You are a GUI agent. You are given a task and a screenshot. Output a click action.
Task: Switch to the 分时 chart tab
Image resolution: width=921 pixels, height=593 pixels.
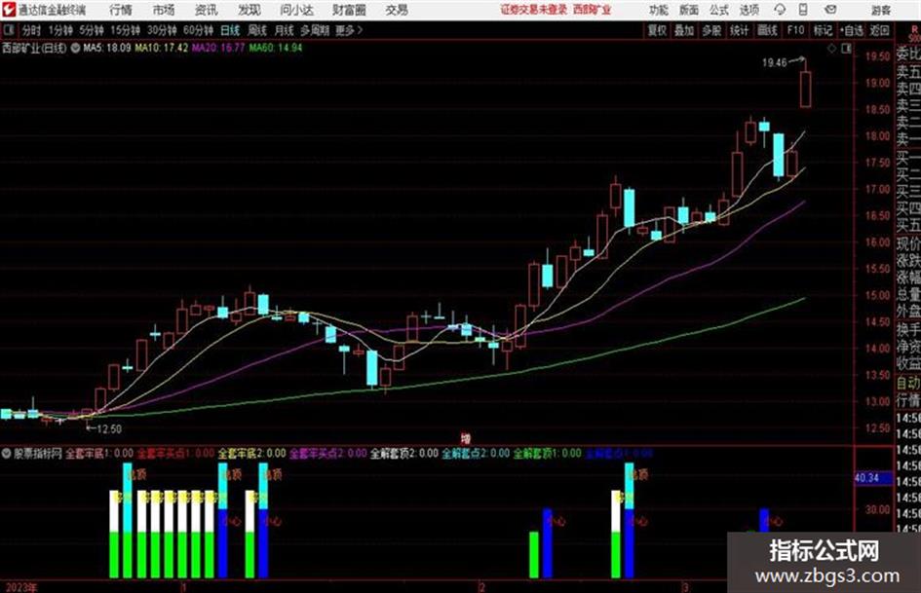(32, 30)
